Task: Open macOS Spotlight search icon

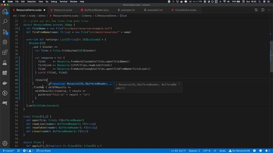Action: coord(260,2)
